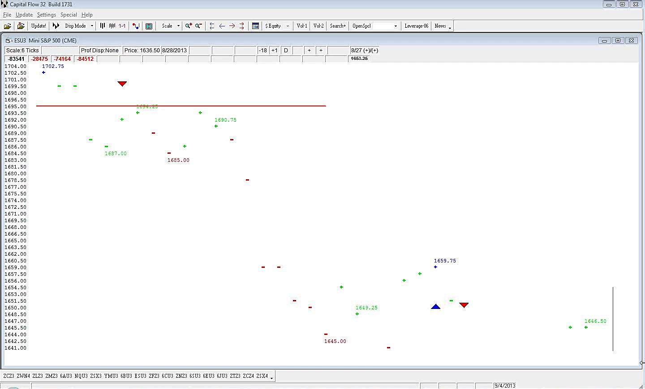Open the calendar table icon
This screenshot has height=389, width=645.
[255, 26]
